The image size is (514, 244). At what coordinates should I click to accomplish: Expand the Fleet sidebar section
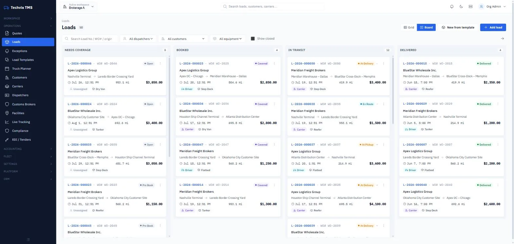28,156
